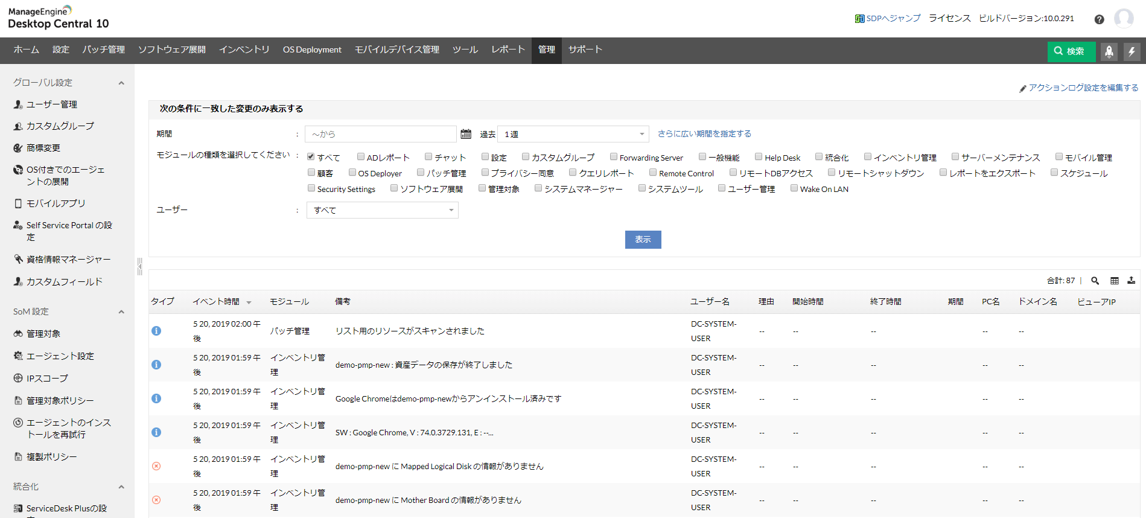Click the lightning bolt quick actions icon
This screenshot has height=518, width=1146.
pos(1132,52)
